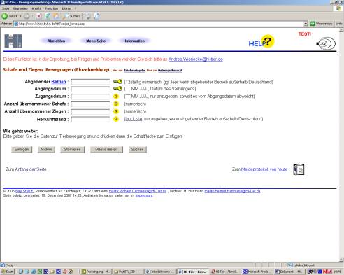The image size is (344, 275).
Task: Click the Einfügen button
Action: coord(22,150)
